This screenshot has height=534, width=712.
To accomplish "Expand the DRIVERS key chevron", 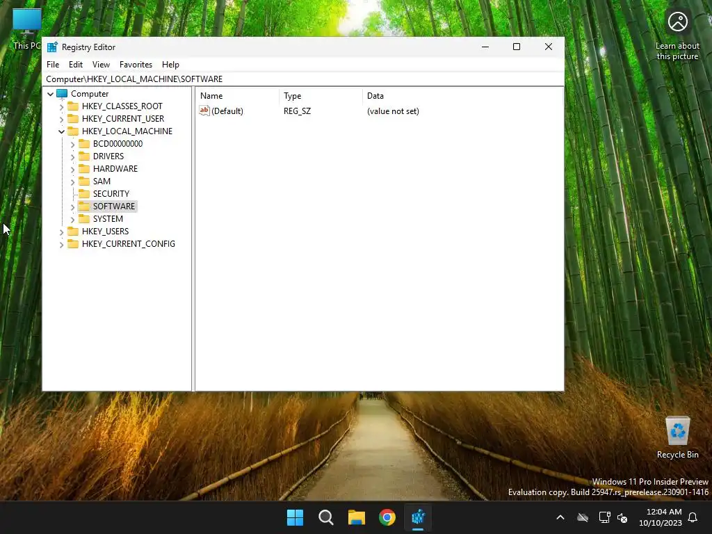I will click(72, 156).
